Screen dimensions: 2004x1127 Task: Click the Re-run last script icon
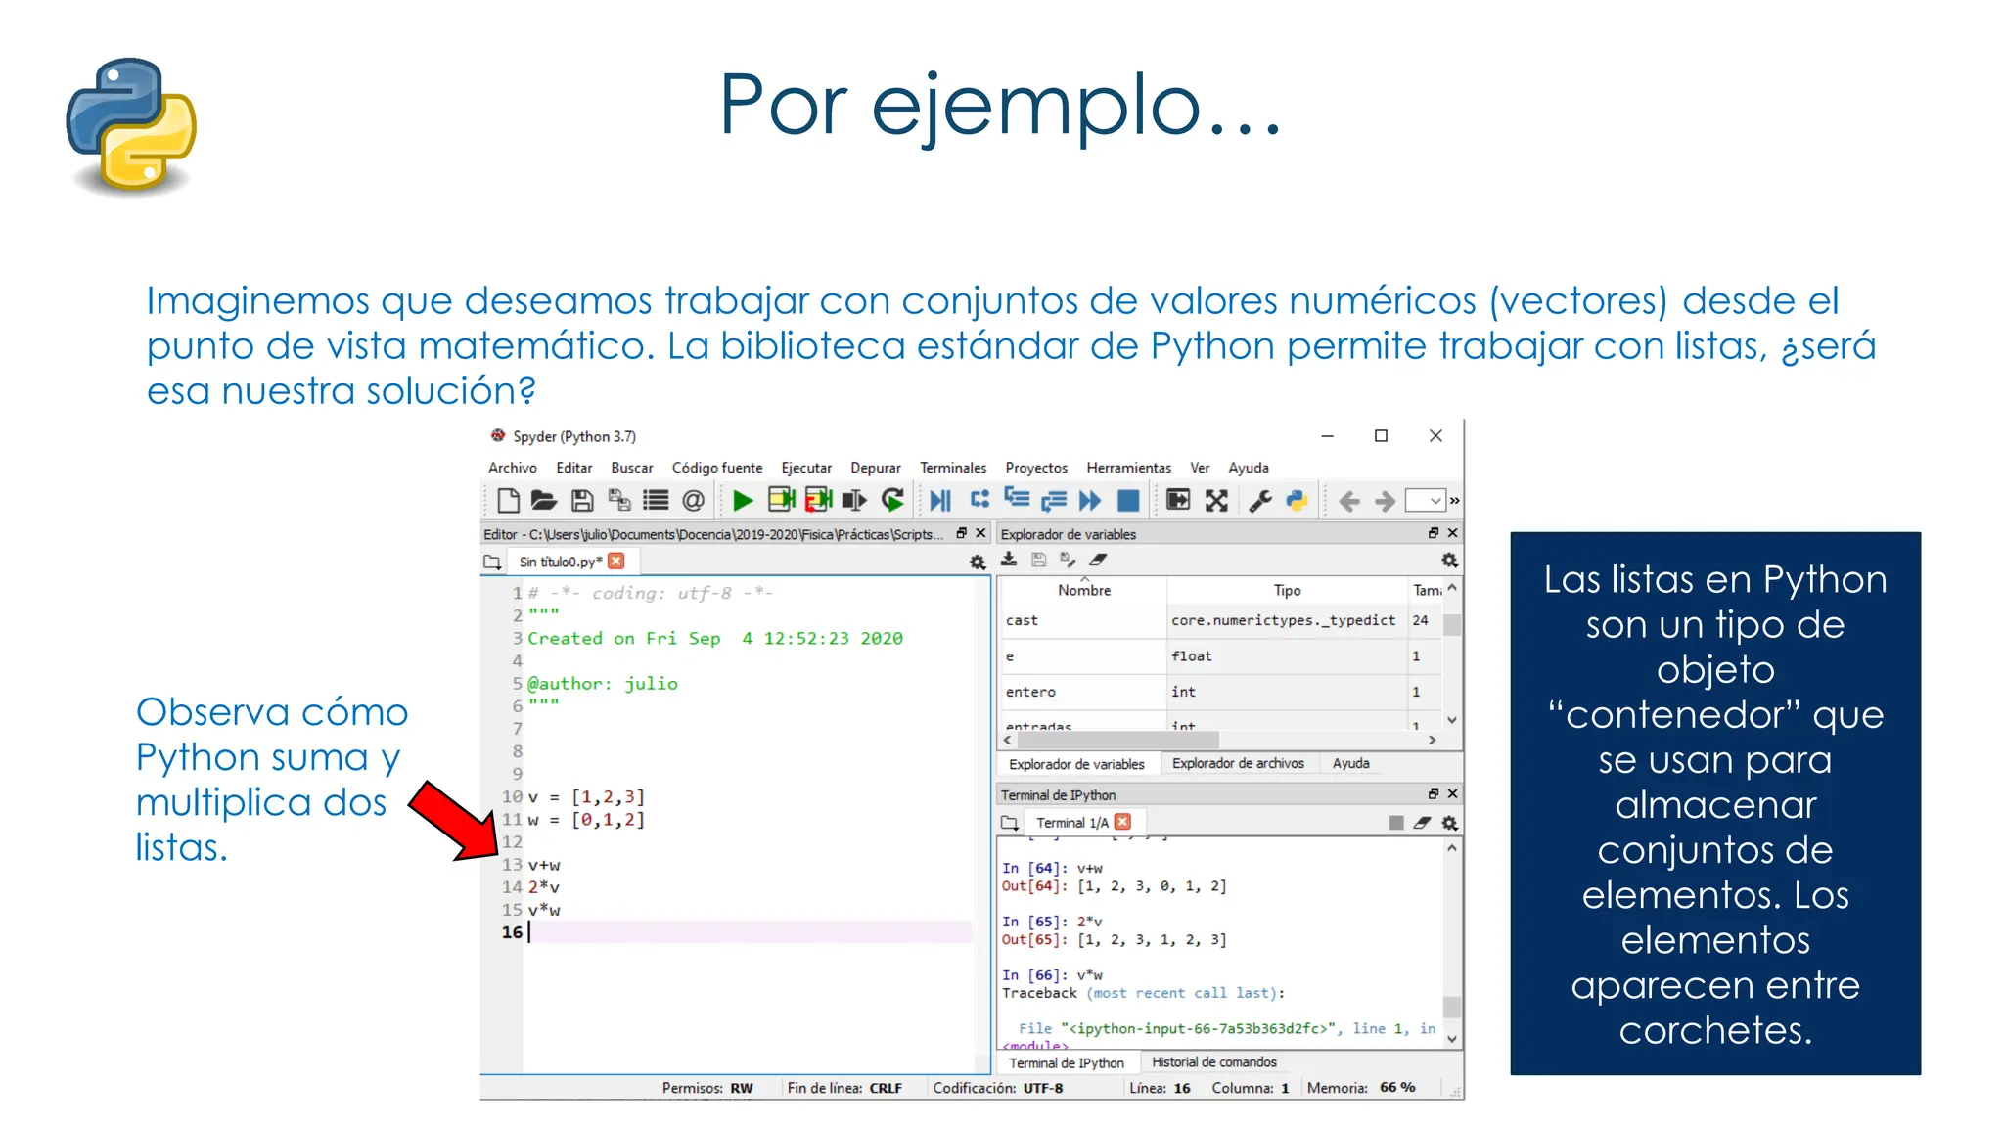tap(892, 501)
